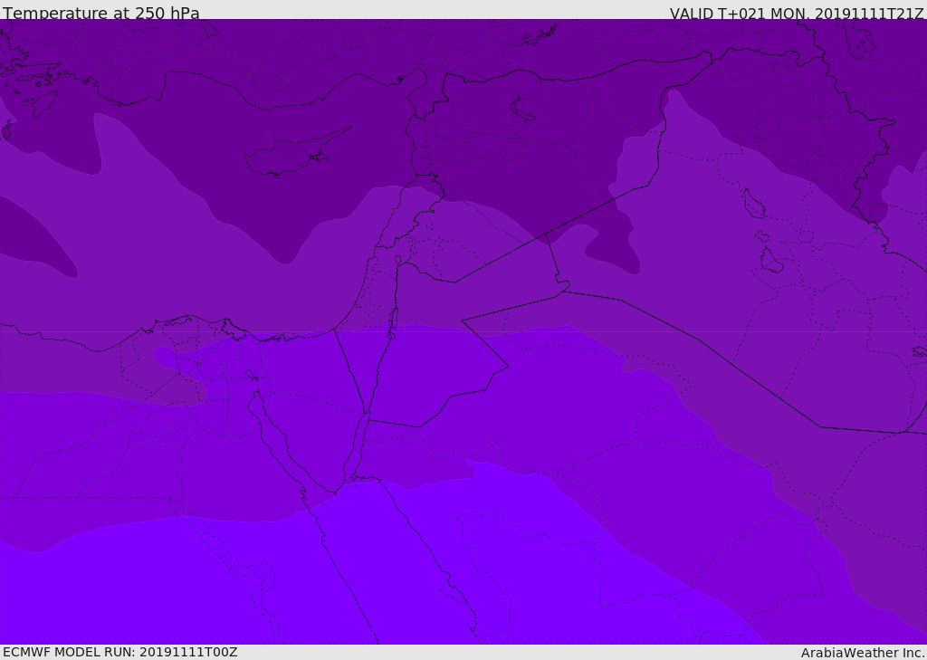Click the Sea of Galilee outline
This screenshot has width=927, height=660.
(x=397, y=261)
